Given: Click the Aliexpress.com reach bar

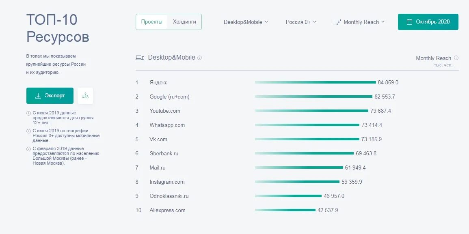Looking at the screenshot, I should coord(285,210).
